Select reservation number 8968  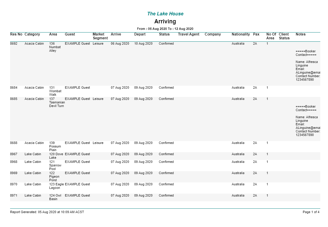pos(14,162)
